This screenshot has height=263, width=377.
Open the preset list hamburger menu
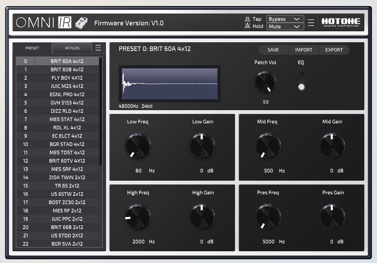click(98, 48)
